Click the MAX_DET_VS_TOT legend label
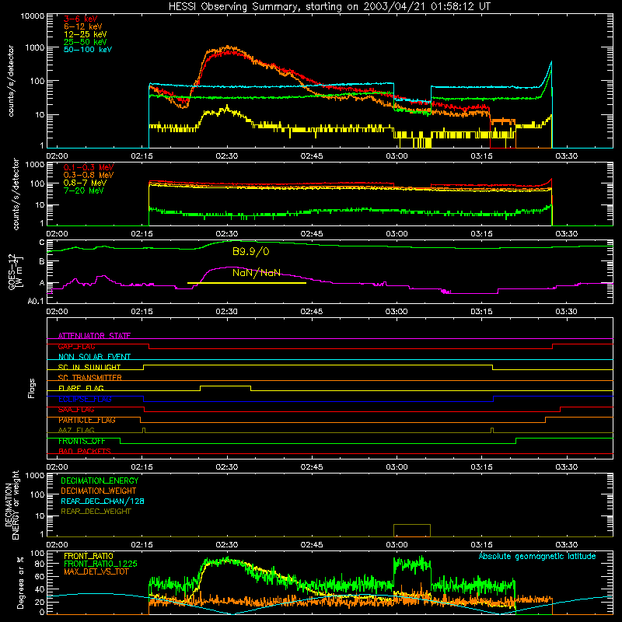Screen dimensions: 622x622 (96, 571)
